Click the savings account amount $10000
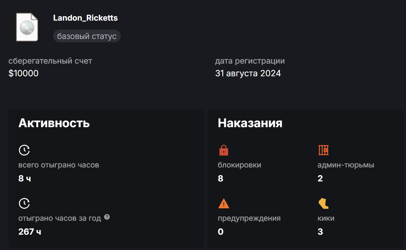This screenshot has width=406, height=250. (x=24, y=73)
